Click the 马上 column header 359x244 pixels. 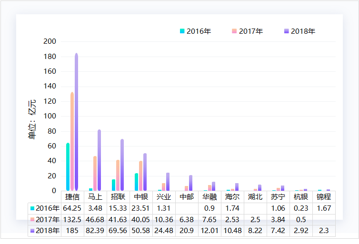coord(95,196)
